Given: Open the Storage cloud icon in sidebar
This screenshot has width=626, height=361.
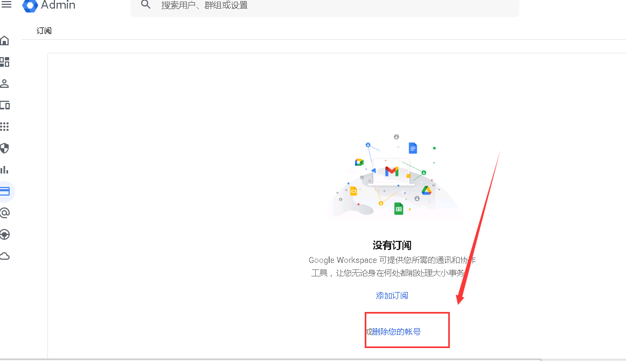Looking at the screenshot, I should point(5,256).
